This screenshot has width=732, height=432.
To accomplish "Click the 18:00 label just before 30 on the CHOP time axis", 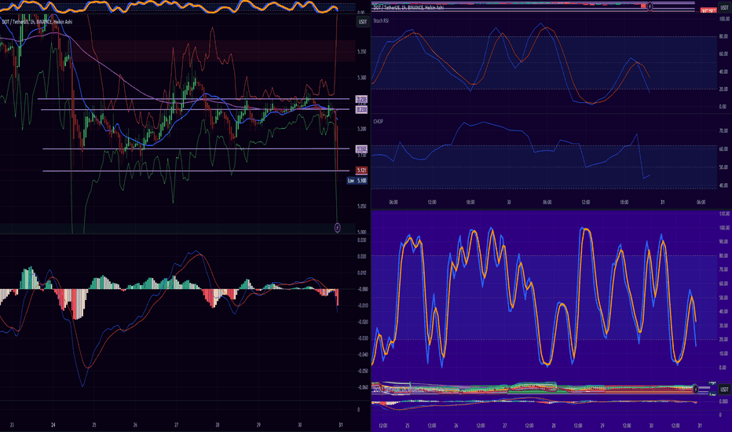I will pyautogui.click(x=470, y=202).
